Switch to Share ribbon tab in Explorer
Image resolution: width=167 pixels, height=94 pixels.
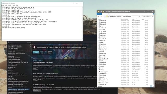[x=109, y=14]
